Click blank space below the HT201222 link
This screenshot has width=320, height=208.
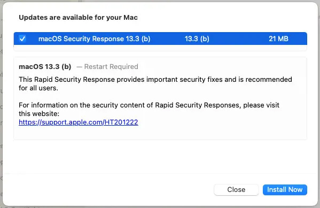[x=160, y=133]
